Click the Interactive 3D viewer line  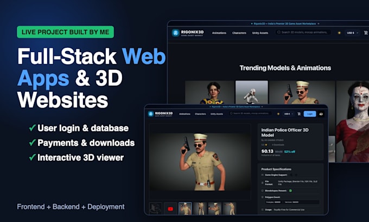77,157
